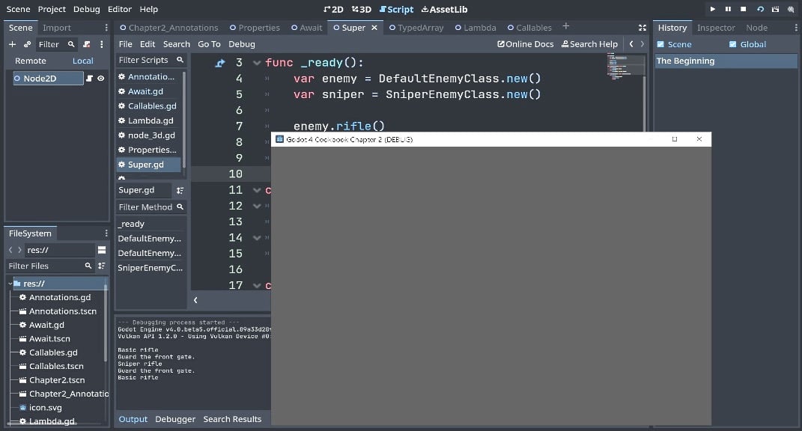Toggle the scripts panel with the arrow
802x431 pixels.
click(195, 300)
